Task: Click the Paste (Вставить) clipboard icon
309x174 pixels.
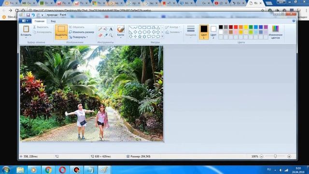Action: [x=26, y=29]
